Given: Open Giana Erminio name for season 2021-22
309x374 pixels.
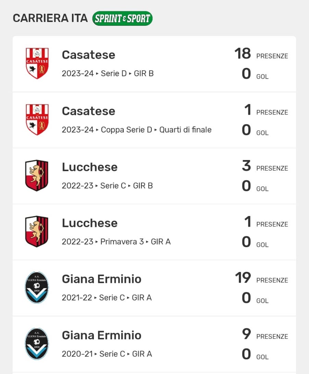Looking at the screenshot, I should (x=101, y=279).
